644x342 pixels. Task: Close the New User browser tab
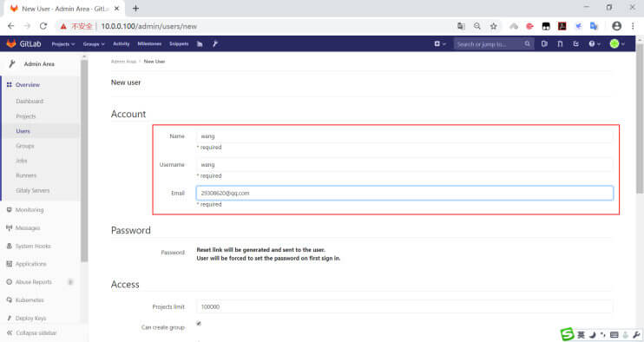[x=116, y=8]
